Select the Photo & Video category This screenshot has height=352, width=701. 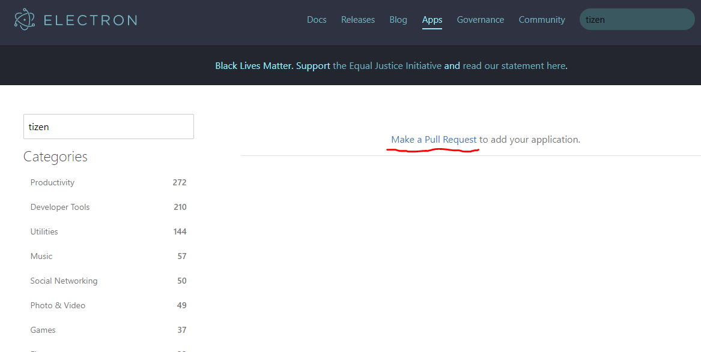[58, 305]
